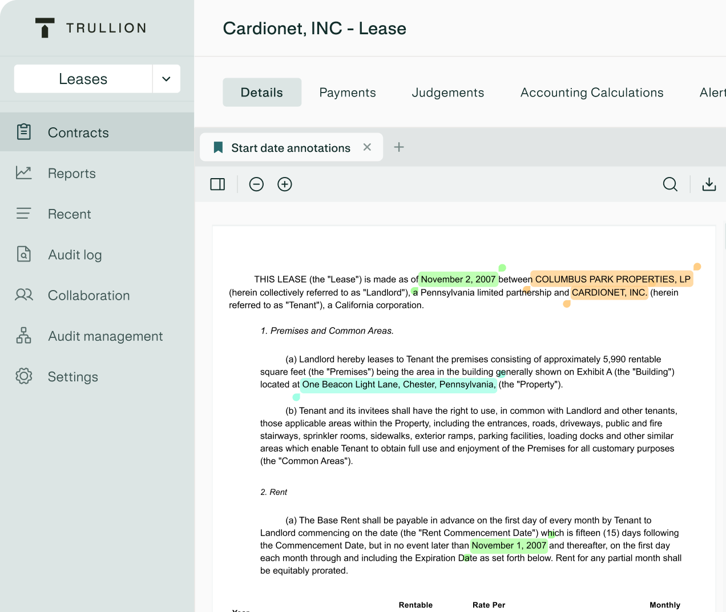726x612 pixels.
Task: Open search in the document viewer
Action: pyautogui.click(x=670, y=184)
